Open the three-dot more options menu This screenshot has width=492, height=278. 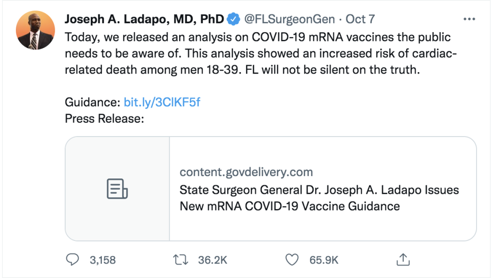tap(469, 19)
